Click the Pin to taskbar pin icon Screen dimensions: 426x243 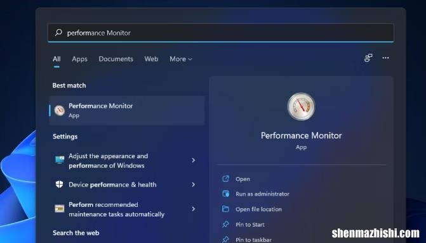point(225,239)
